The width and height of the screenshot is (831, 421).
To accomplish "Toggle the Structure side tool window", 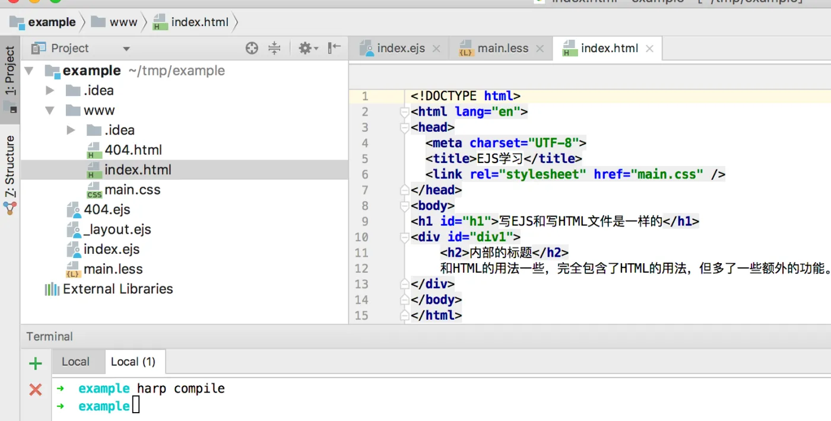I will point(10,167).
